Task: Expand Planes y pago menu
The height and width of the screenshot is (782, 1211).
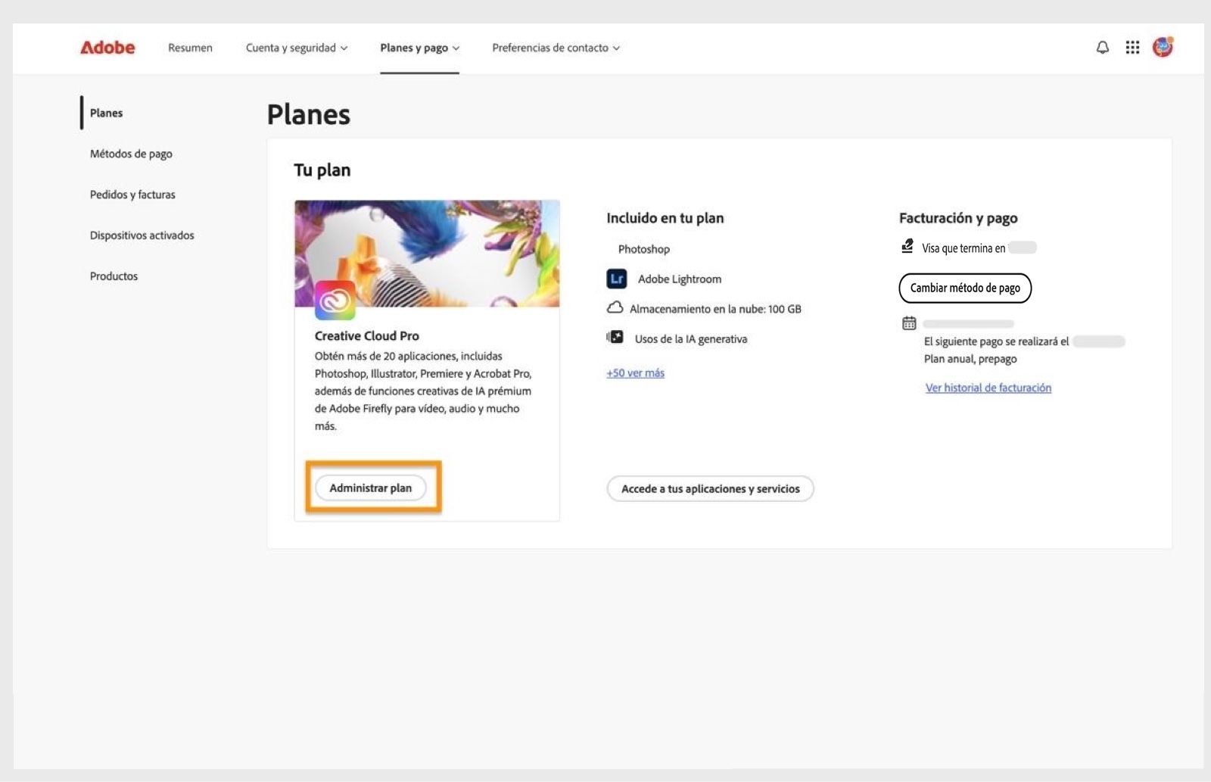Action: click(419, 48)
